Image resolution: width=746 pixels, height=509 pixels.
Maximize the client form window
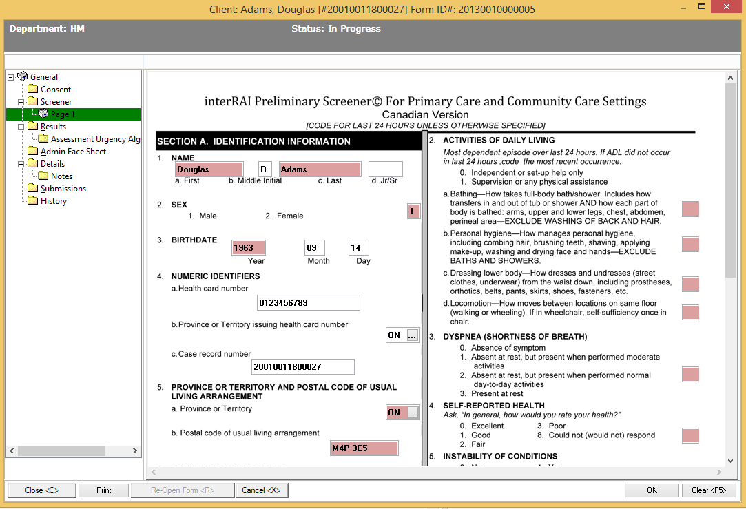coord(702,7)
